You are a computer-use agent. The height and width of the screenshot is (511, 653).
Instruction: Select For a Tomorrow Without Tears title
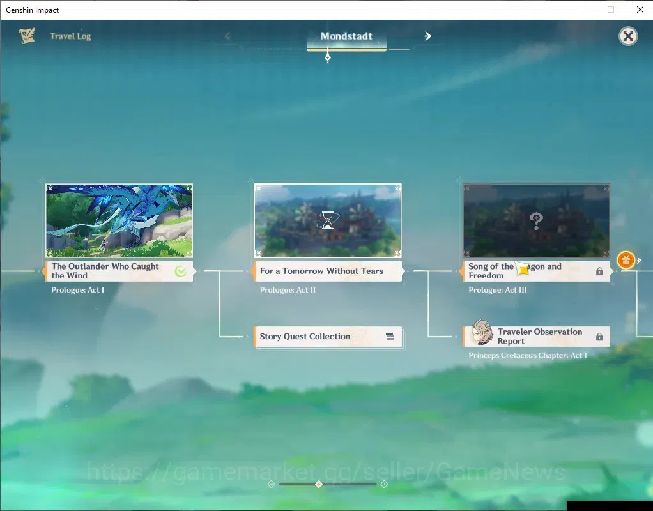(321, 271)
